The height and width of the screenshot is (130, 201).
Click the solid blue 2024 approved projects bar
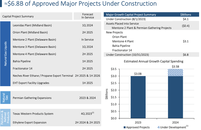pyautogui.click(x=175, y=97)
